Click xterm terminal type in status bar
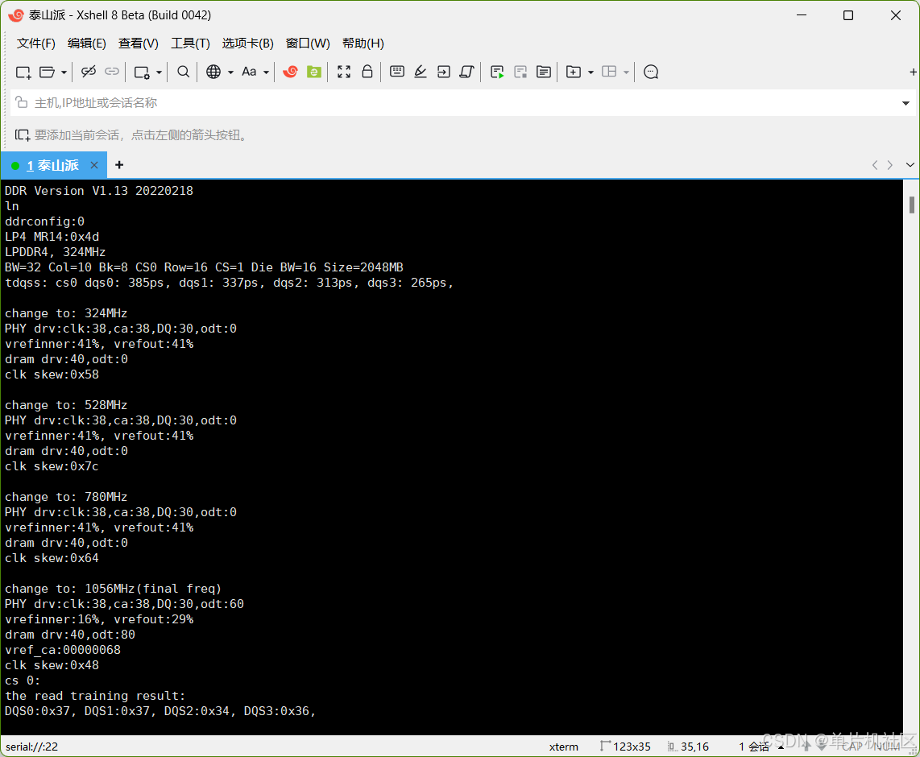The image size is (920, 757). click(563, 747)
